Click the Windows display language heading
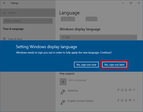 80,29
